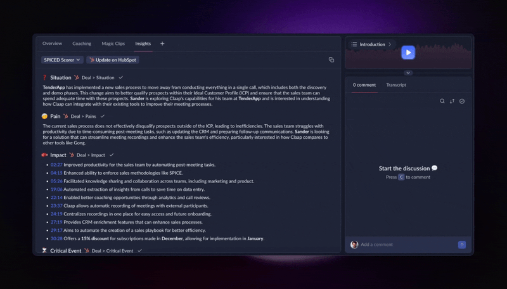Click the Situation question mark icon
This screenshot has width=507, height=289.
pos(44,77)
